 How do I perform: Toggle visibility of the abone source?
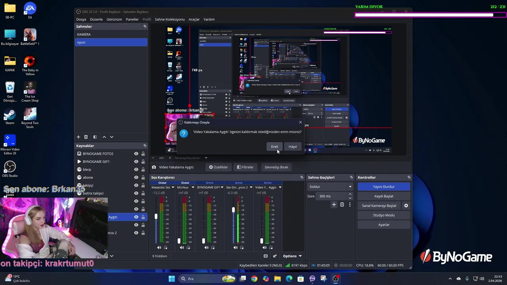click(136, 177)
